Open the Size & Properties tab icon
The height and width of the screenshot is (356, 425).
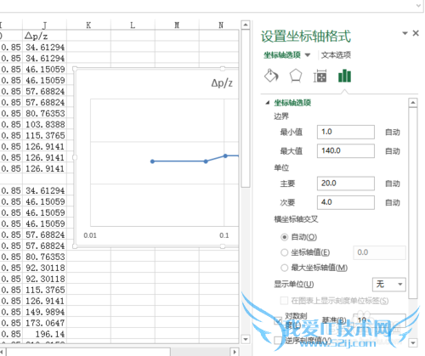coord(320,76)
